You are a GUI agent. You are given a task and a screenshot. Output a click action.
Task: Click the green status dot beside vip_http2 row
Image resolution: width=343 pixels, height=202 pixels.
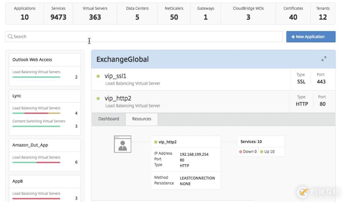[98, 99]
